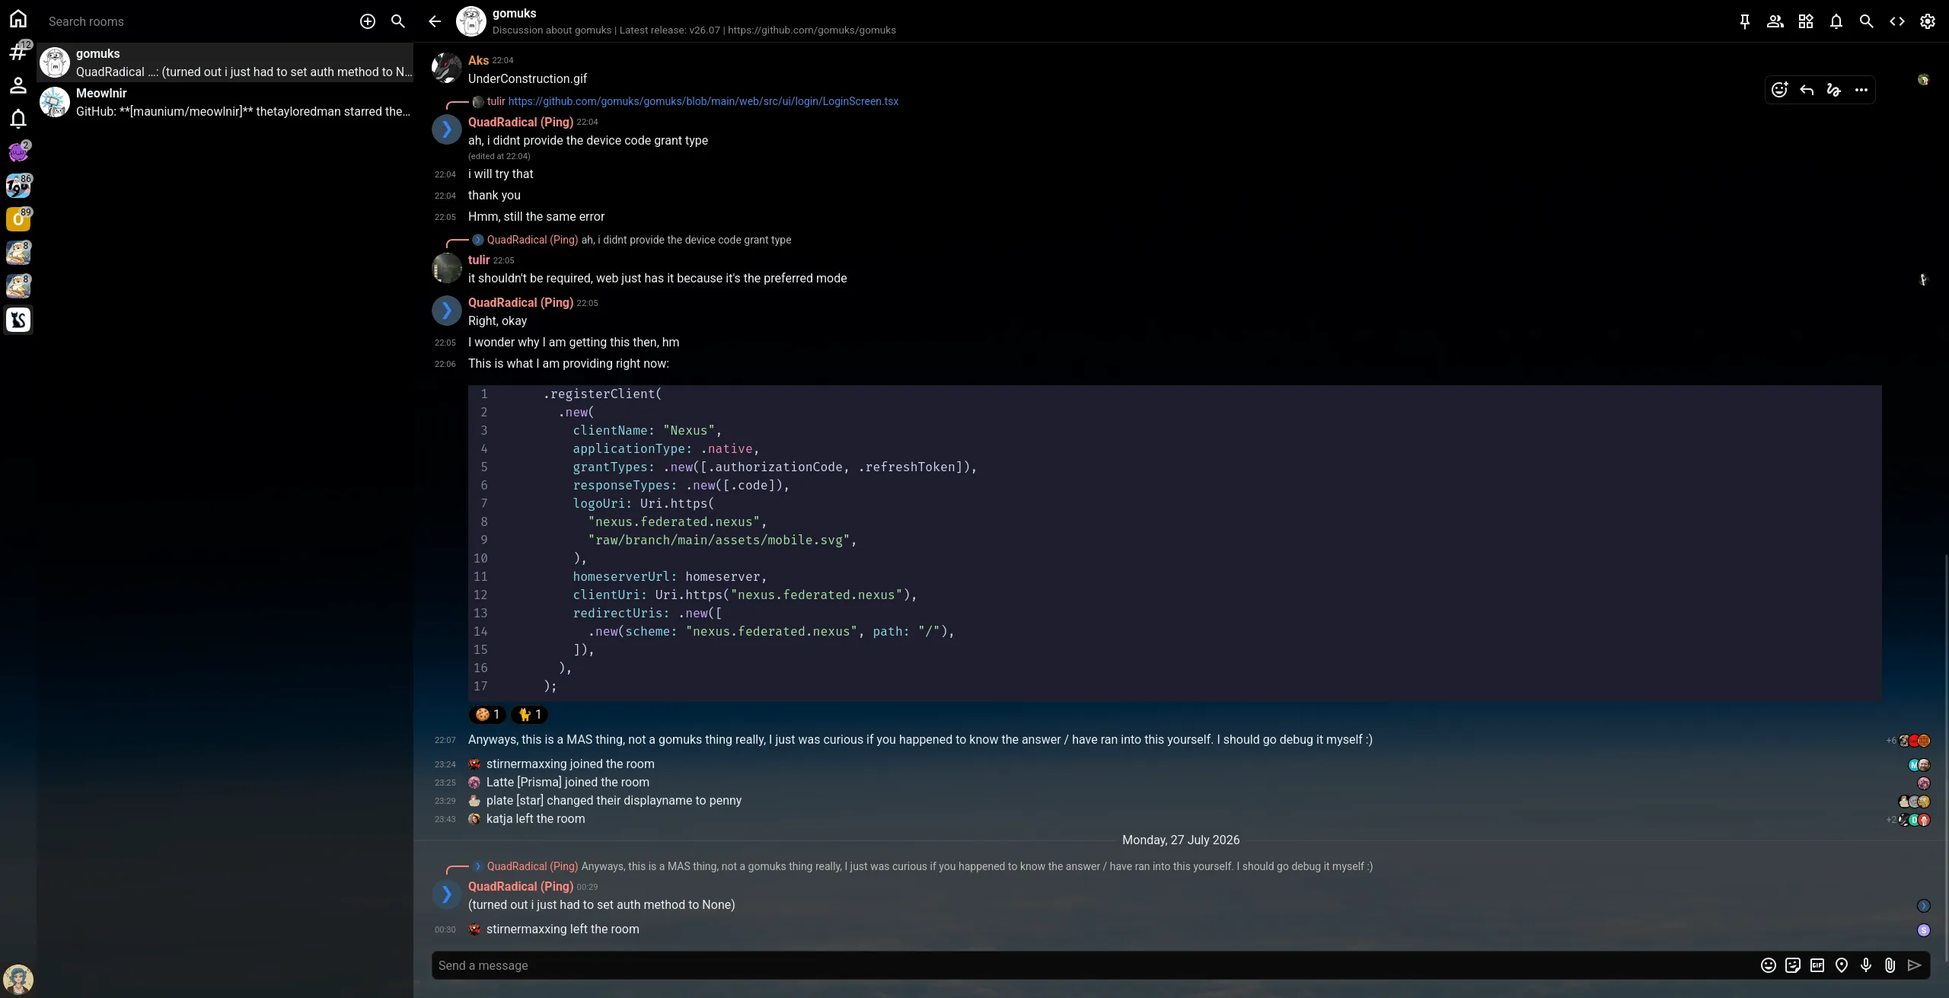
Task: Open the emoji picker in composer
Action: tap(1769, 965)
